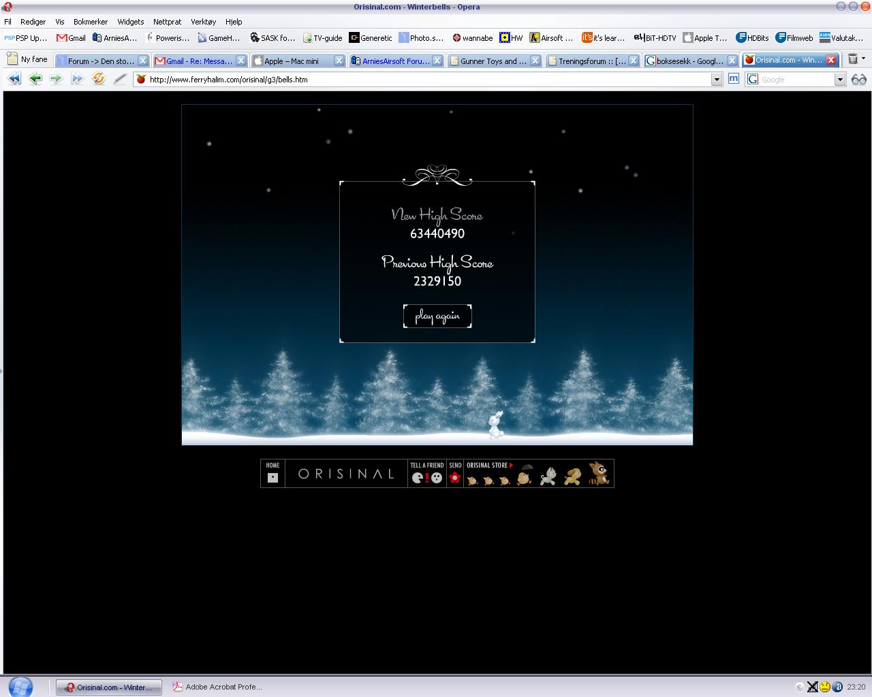Open the BiT-HDTV bookmark

pyautogui.click(x=655, y=38)
